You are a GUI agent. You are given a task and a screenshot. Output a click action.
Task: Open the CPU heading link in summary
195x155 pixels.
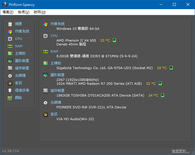pos(54,36)
